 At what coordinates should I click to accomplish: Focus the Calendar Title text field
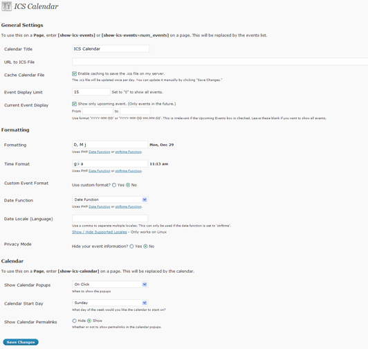111,48
